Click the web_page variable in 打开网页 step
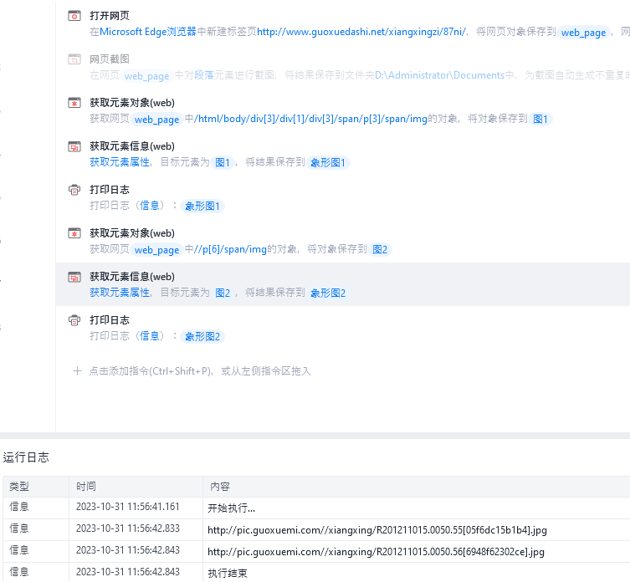Screen dimensions: 630x582 pyautogui.click(x=583, y=33)
